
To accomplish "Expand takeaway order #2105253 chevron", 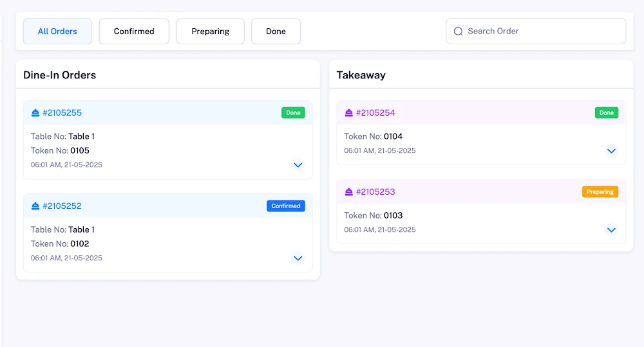I will click(x=611, y=230).
